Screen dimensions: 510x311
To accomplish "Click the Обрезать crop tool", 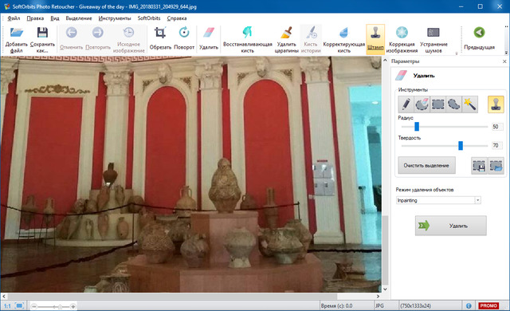I will point(160,39).
